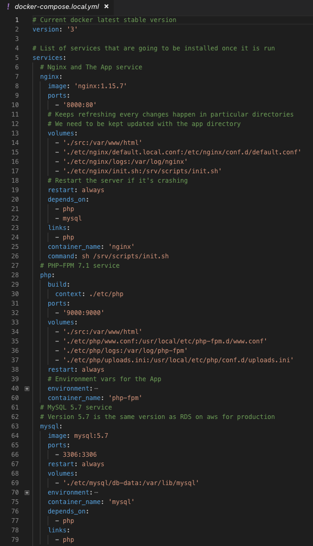Place cursor on 3306:3306 port line
The image size is (313, 546).
click(x=80, y=455)
